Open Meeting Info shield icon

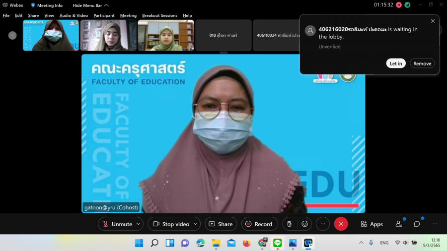(33, 5)
